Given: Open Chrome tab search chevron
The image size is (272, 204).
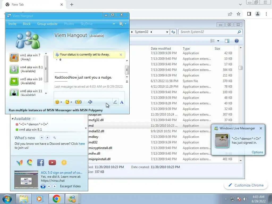Looking at the screenshot, I should 240,5.
